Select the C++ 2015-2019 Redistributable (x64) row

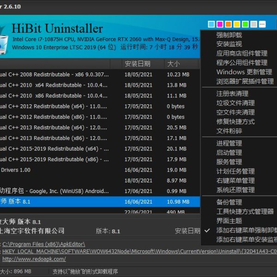point(100,149)
